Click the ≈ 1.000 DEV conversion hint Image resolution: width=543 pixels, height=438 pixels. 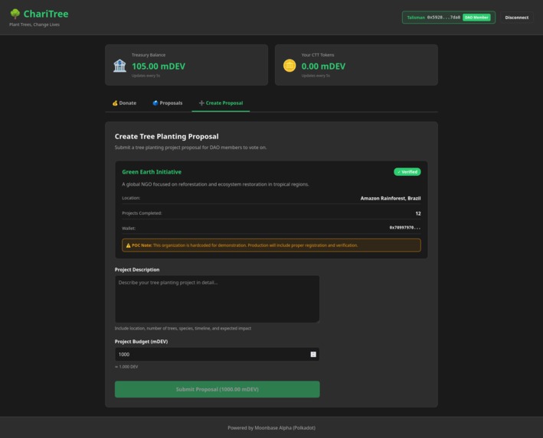[126, 367]
